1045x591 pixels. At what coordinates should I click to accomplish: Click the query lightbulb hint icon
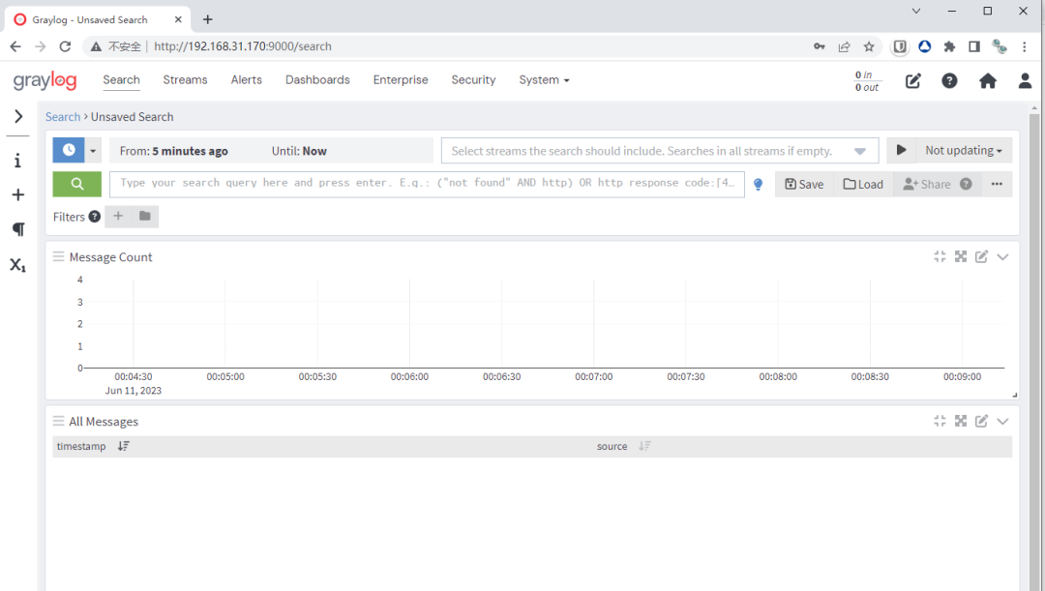coord(758,185)
